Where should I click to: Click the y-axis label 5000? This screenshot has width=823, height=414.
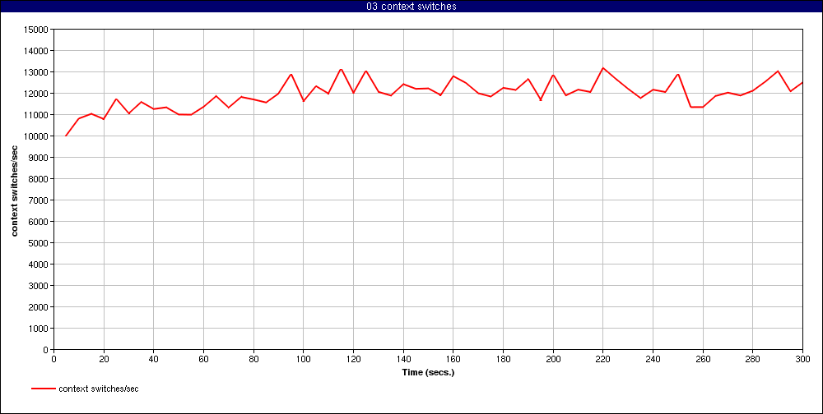39,243
